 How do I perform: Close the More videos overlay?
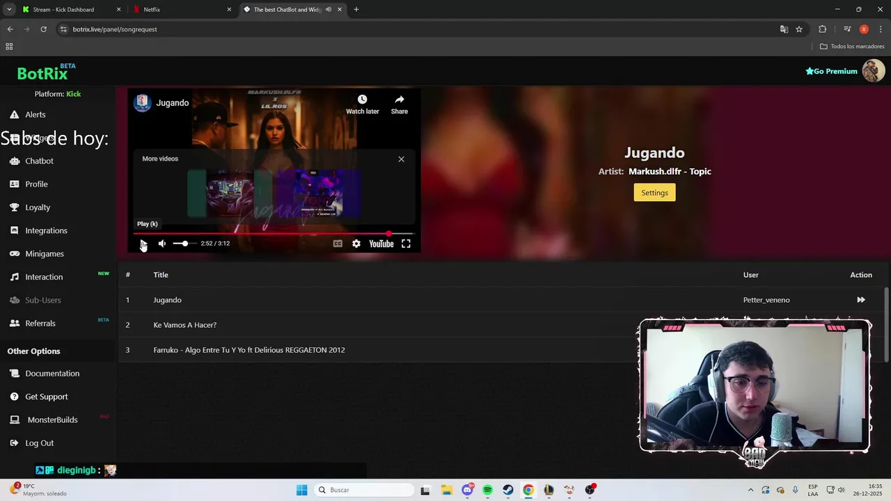401,159
